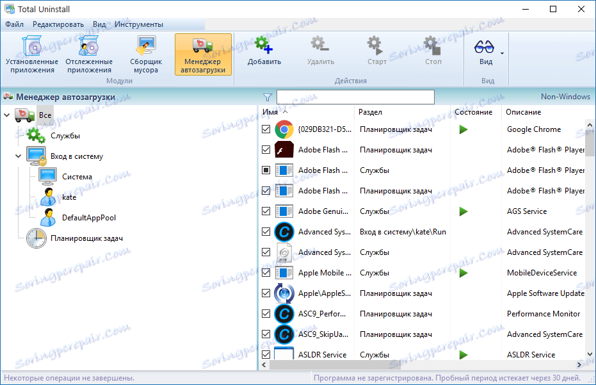Click the Google Chrome icon in the list
The image size is (596, 385).
pos(284,129)
